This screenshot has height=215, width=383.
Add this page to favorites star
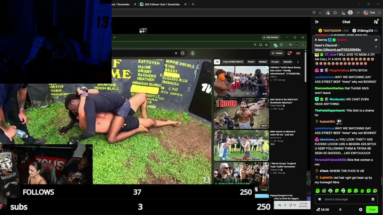(320, 13)
